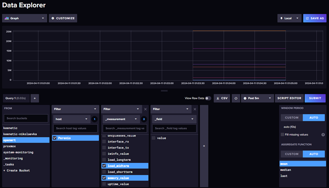Enable Fill missing values checkbox
The height and width of the screenshot is (188, 329).
(x=283, y=135)
